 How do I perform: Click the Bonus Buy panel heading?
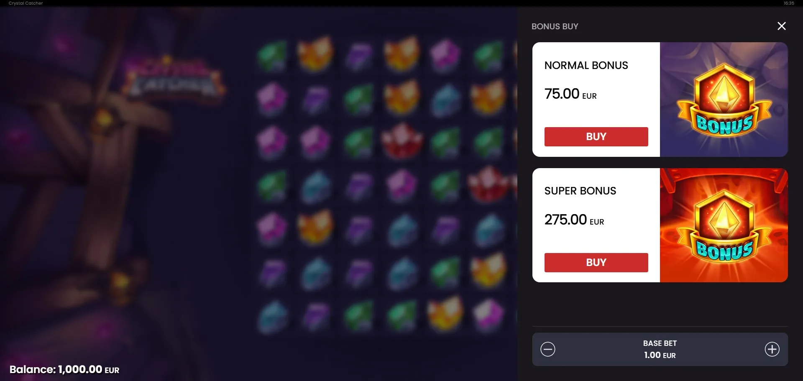tap(555, 26)
